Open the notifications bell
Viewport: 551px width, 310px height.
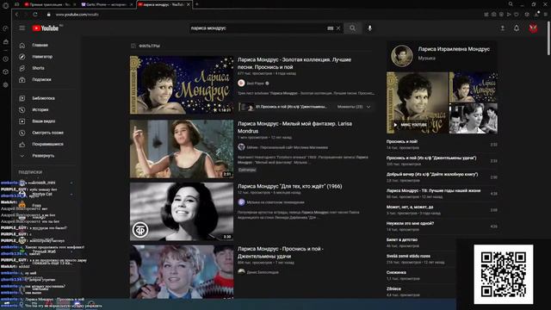pos(517,28)
